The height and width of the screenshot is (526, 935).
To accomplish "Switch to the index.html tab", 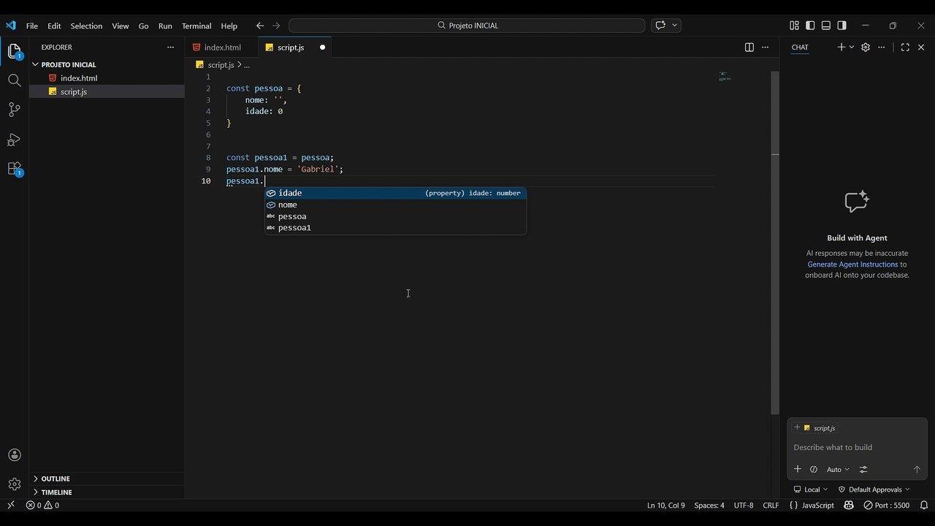I will pos(222,47).
